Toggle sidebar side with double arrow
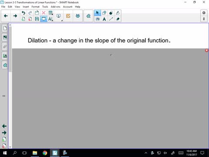The width and height of the screenshot is (209, 157). pyautogui.click(x=4, y=96)
